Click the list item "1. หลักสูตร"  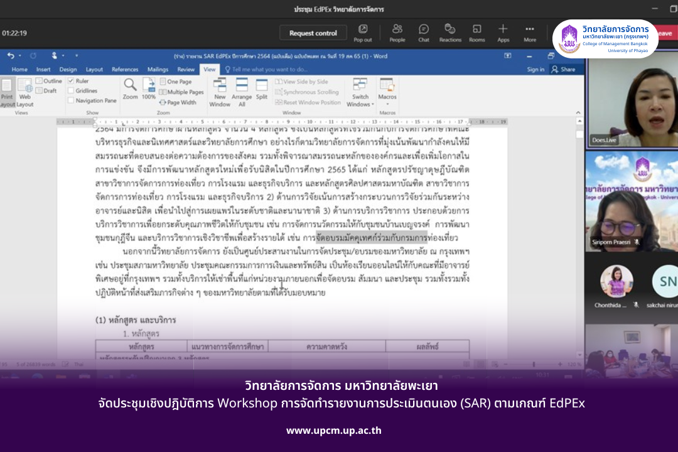[141, 333]
